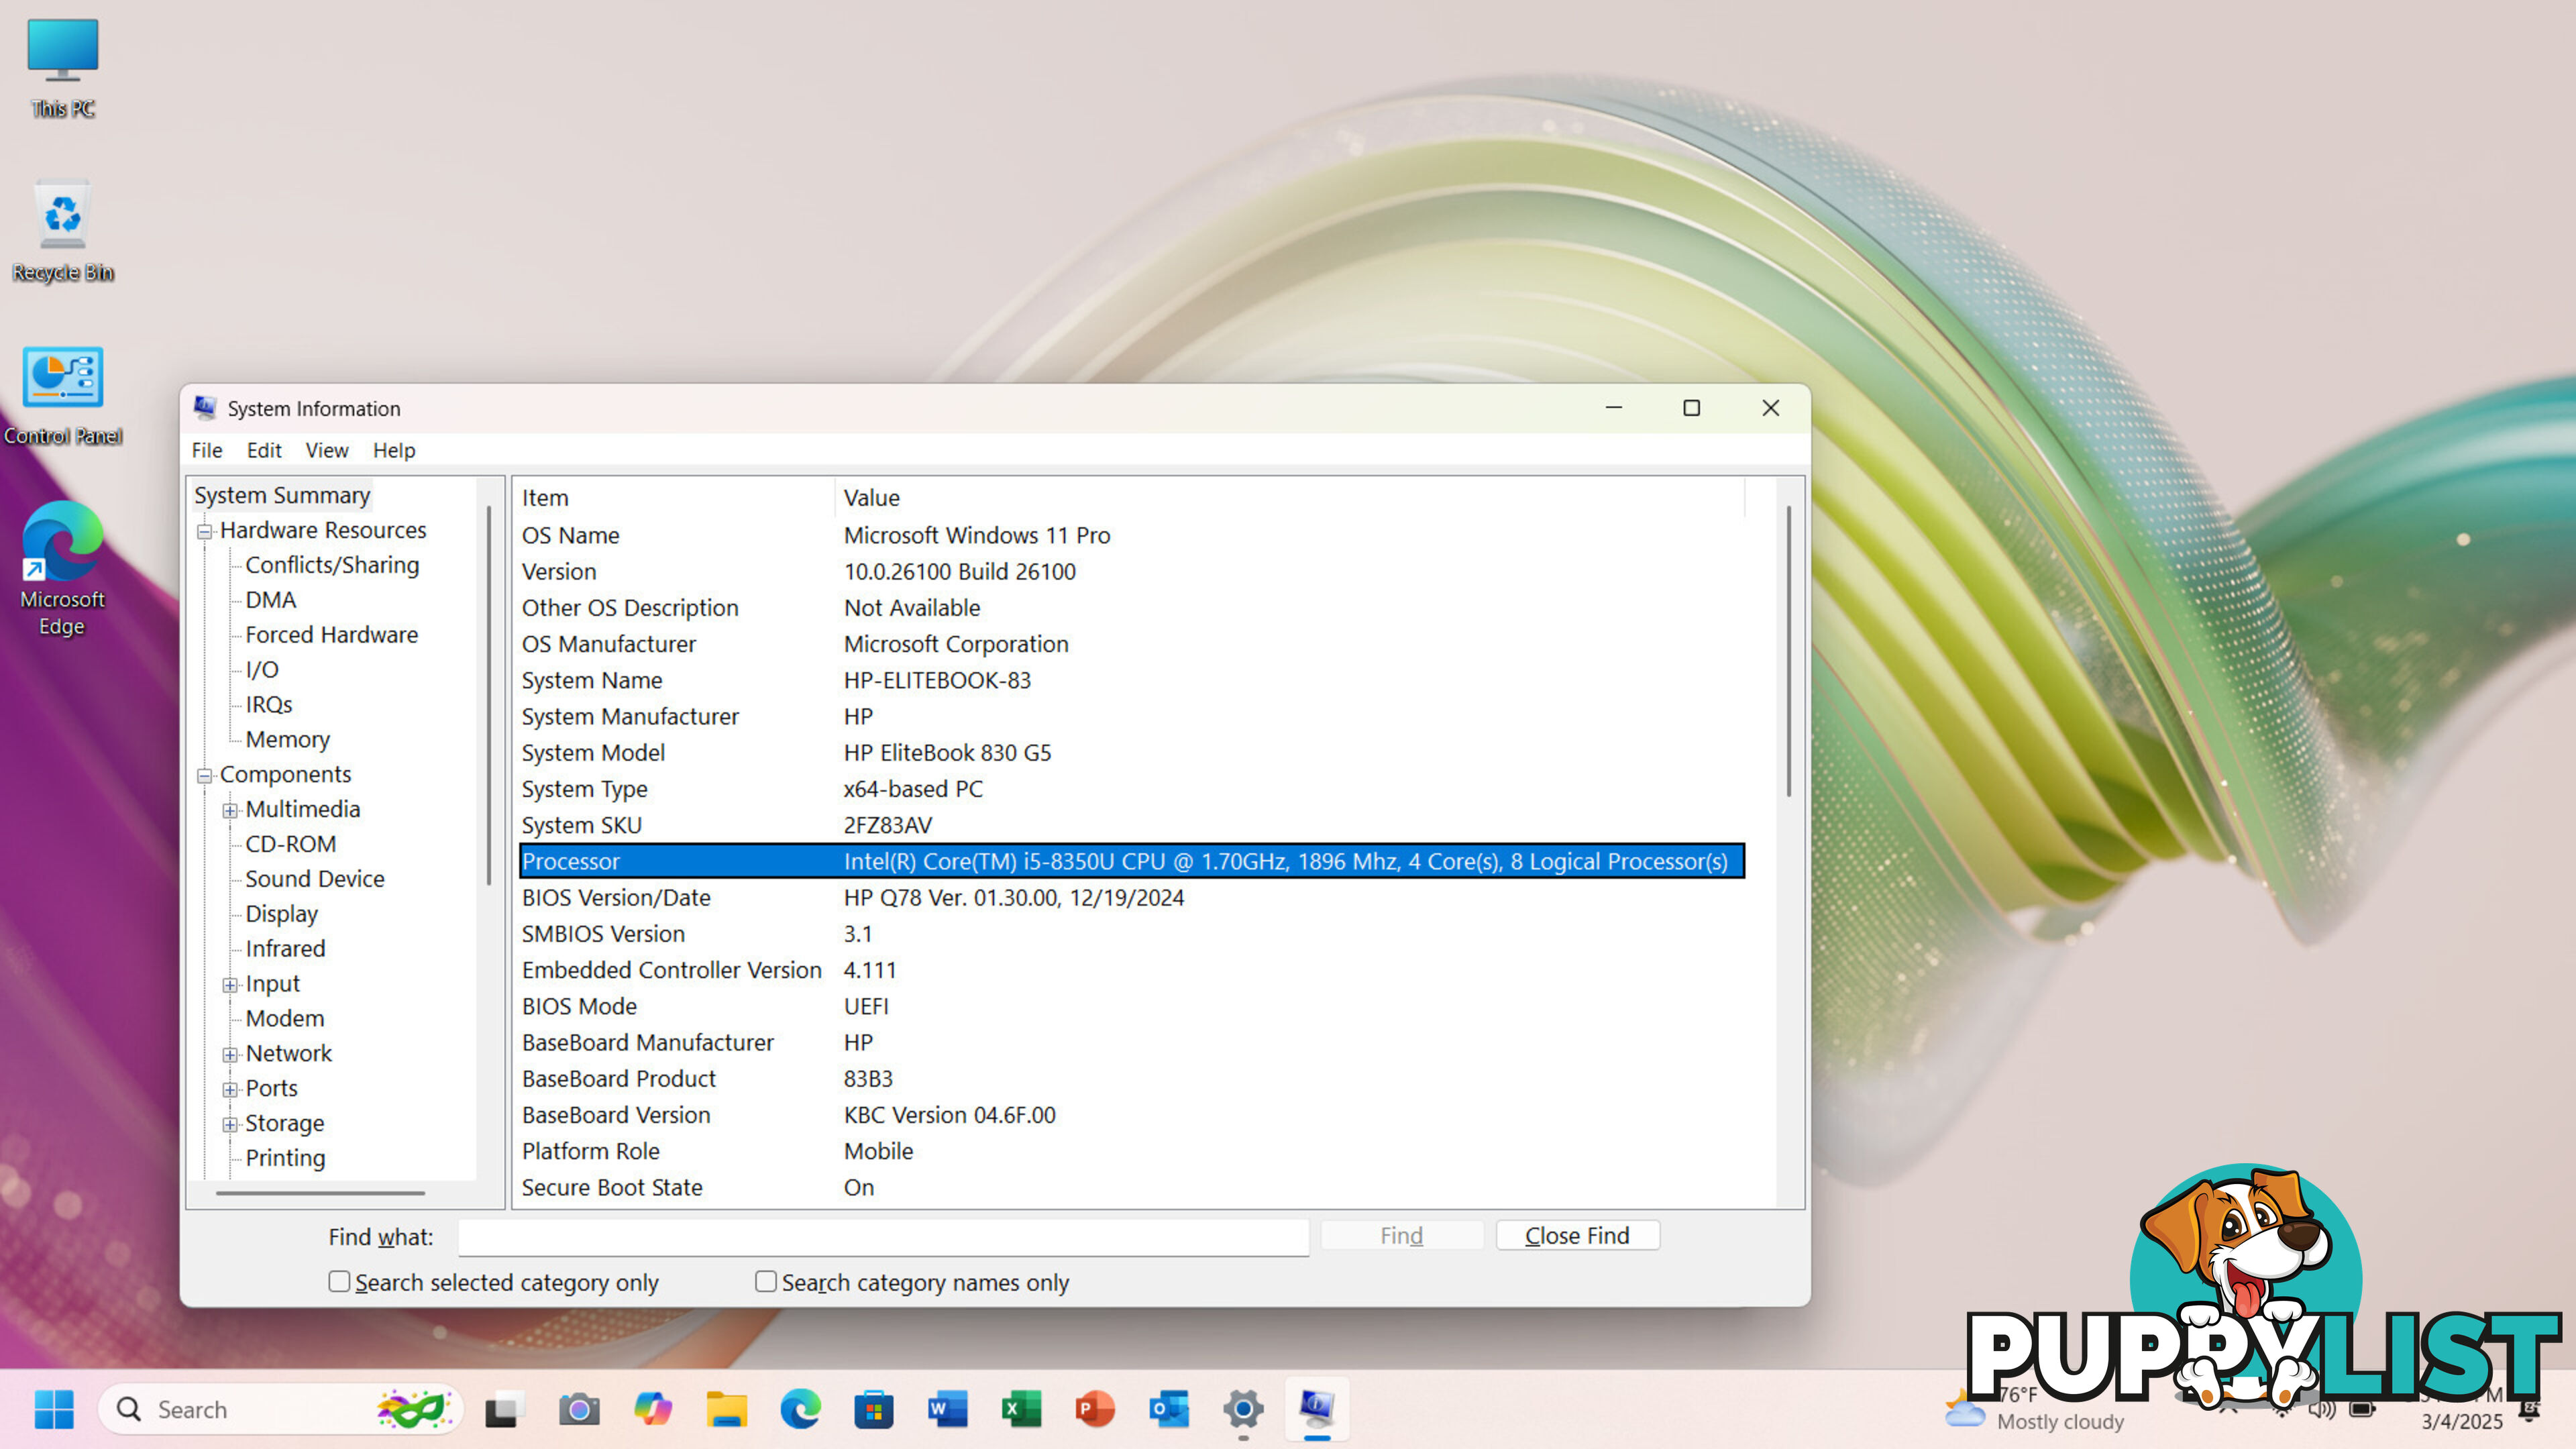Image resolution: width=2576 pixels, height=1449 pixels.
Task: Select Memory in the tree
Action: (287, 740)
